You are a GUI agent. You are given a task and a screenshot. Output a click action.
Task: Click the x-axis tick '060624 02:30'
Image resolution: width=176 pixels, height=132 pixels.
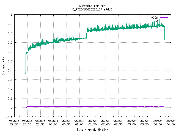click(x=119, y=123)
